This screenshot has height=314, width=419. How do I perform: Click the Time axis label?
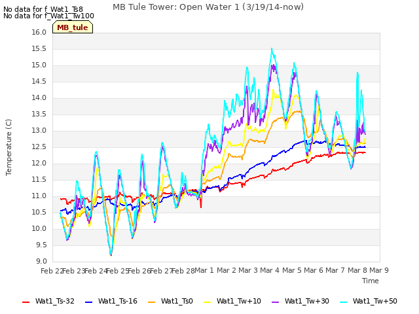point(371,281)
